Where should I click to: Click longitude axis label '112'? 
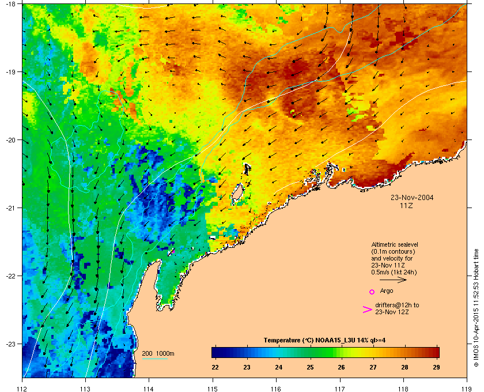(x=22, y=389)
